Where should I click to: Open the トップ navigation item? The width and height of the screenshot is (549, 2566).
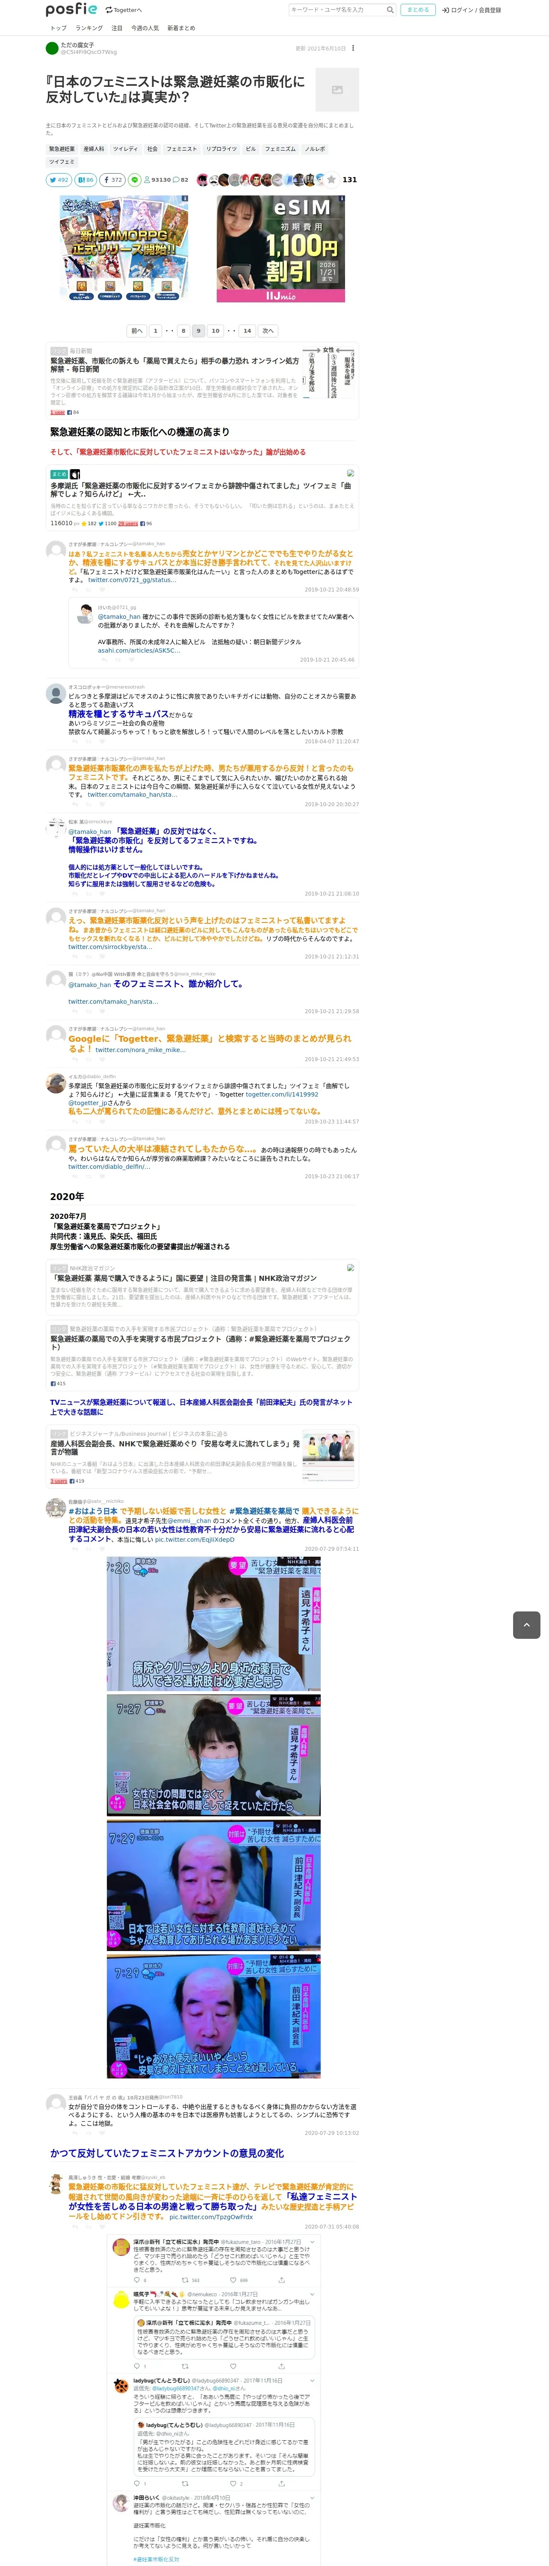pos(58,28)
